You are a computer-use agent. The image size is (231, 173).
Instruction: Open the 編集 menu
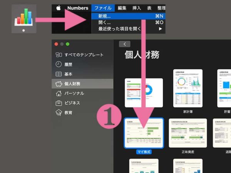click(122, 8)
